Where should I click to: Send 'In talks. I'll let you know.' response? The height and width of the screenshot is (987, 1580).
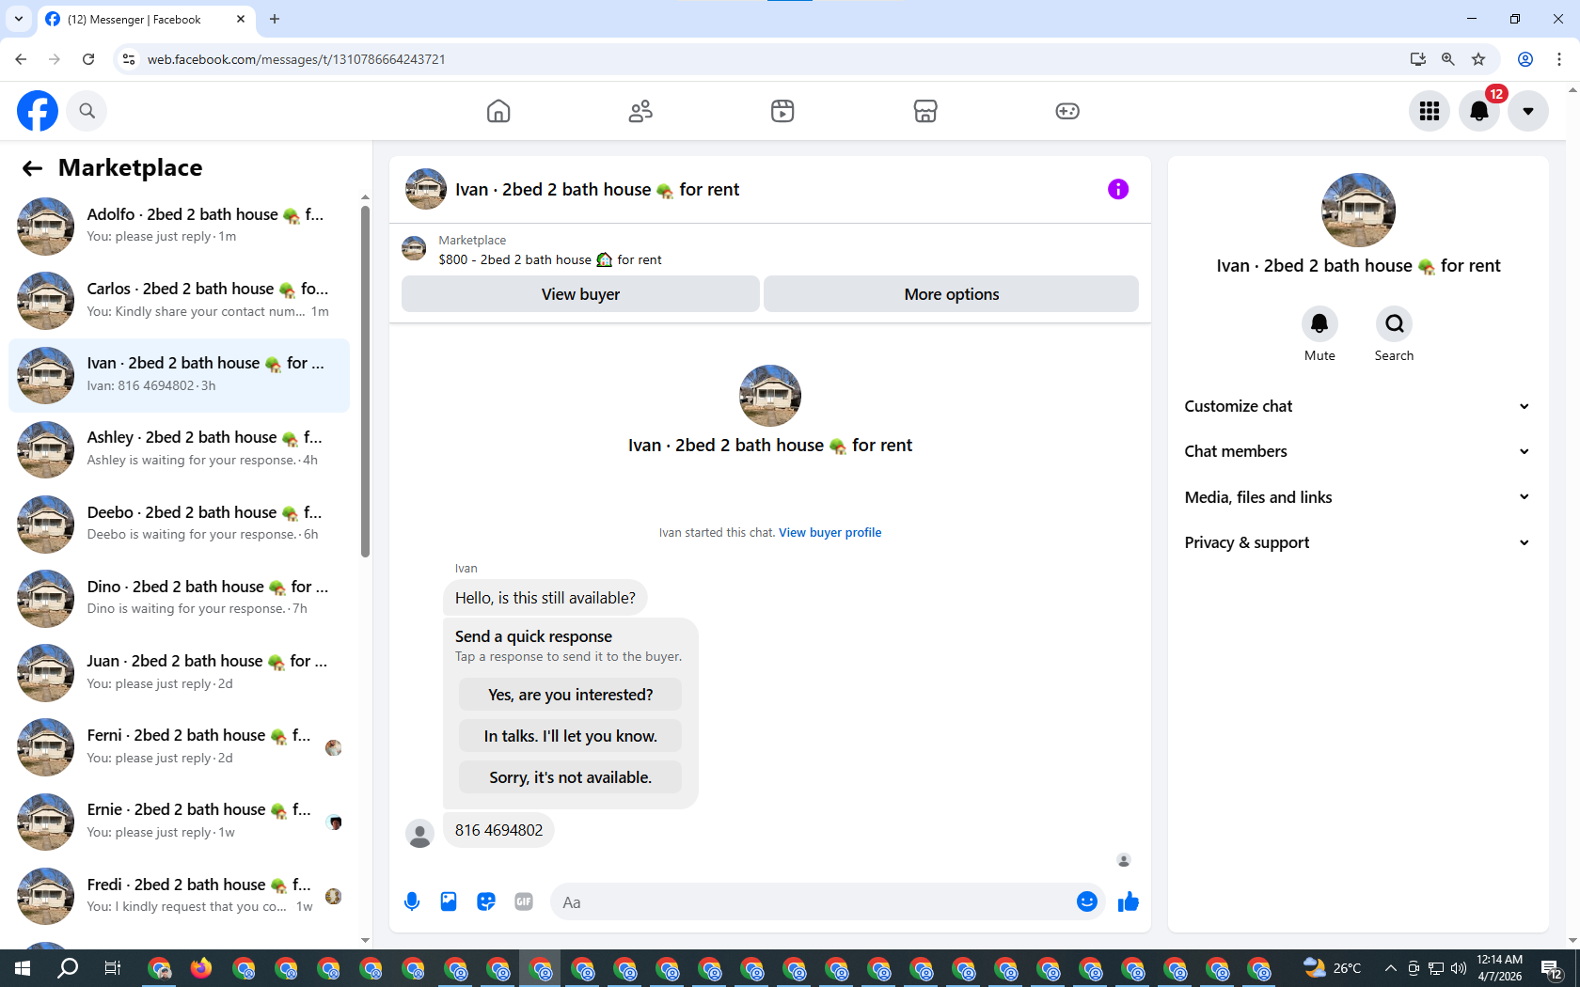point(570,736)
